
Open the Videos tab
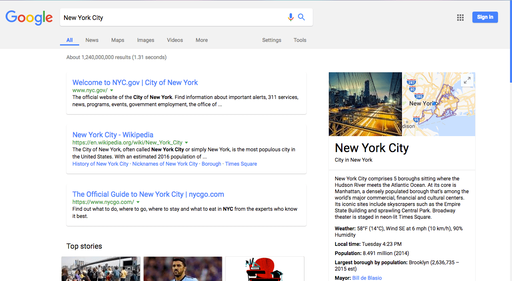coord(175,40)
